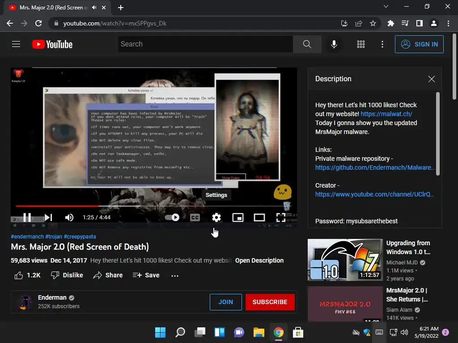
Task: Close the Mrs. Major 2.0 tab
Action: coord(104,8)
